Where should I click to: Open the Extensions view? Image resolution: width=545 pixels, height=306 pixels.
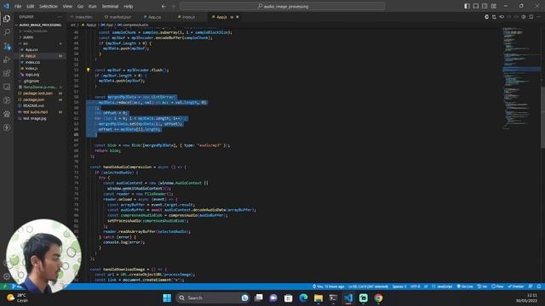7,73
